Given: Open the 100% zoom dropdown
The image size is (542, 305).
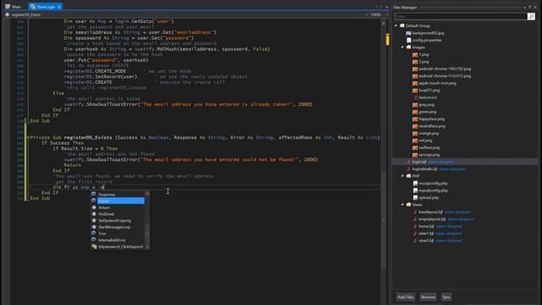Looking at the screenshot, I should (379, 15).
